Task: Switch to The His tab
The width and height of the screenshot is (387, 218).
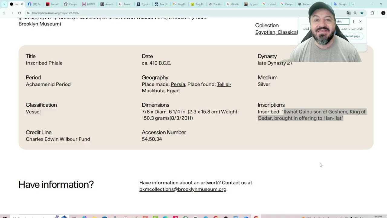Action: coord(215,4)
